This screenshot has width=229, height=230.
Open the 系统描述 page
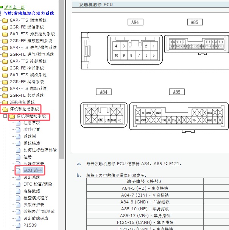tap(32, 143)
